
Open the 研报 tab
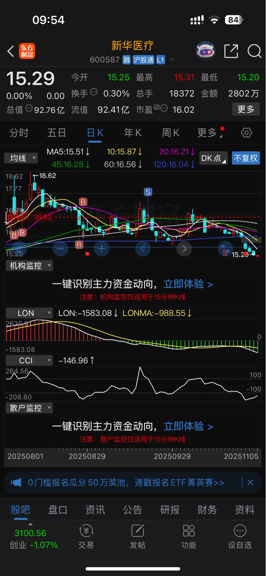170,510
